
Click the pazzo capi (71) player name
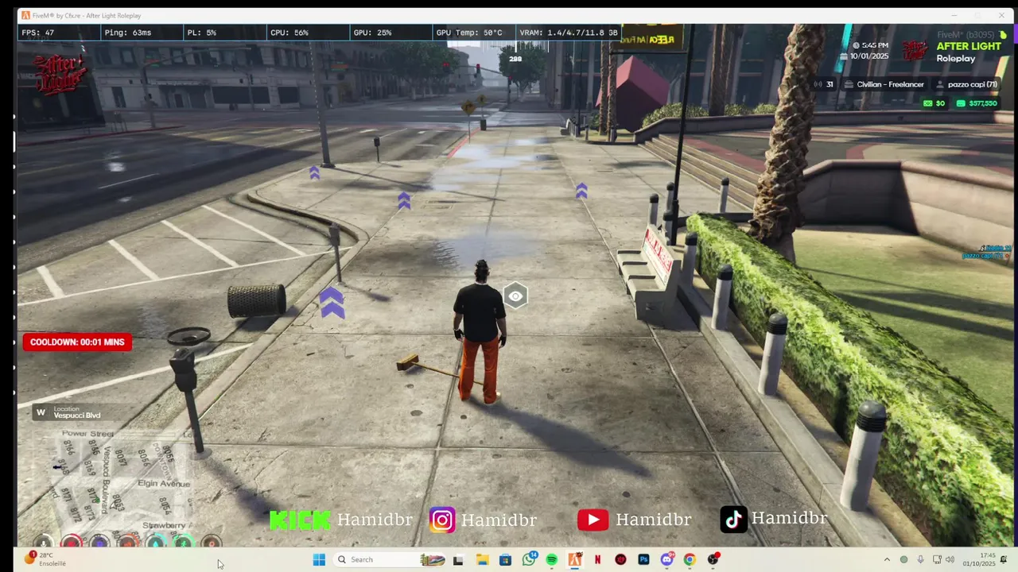click(973, 84)
